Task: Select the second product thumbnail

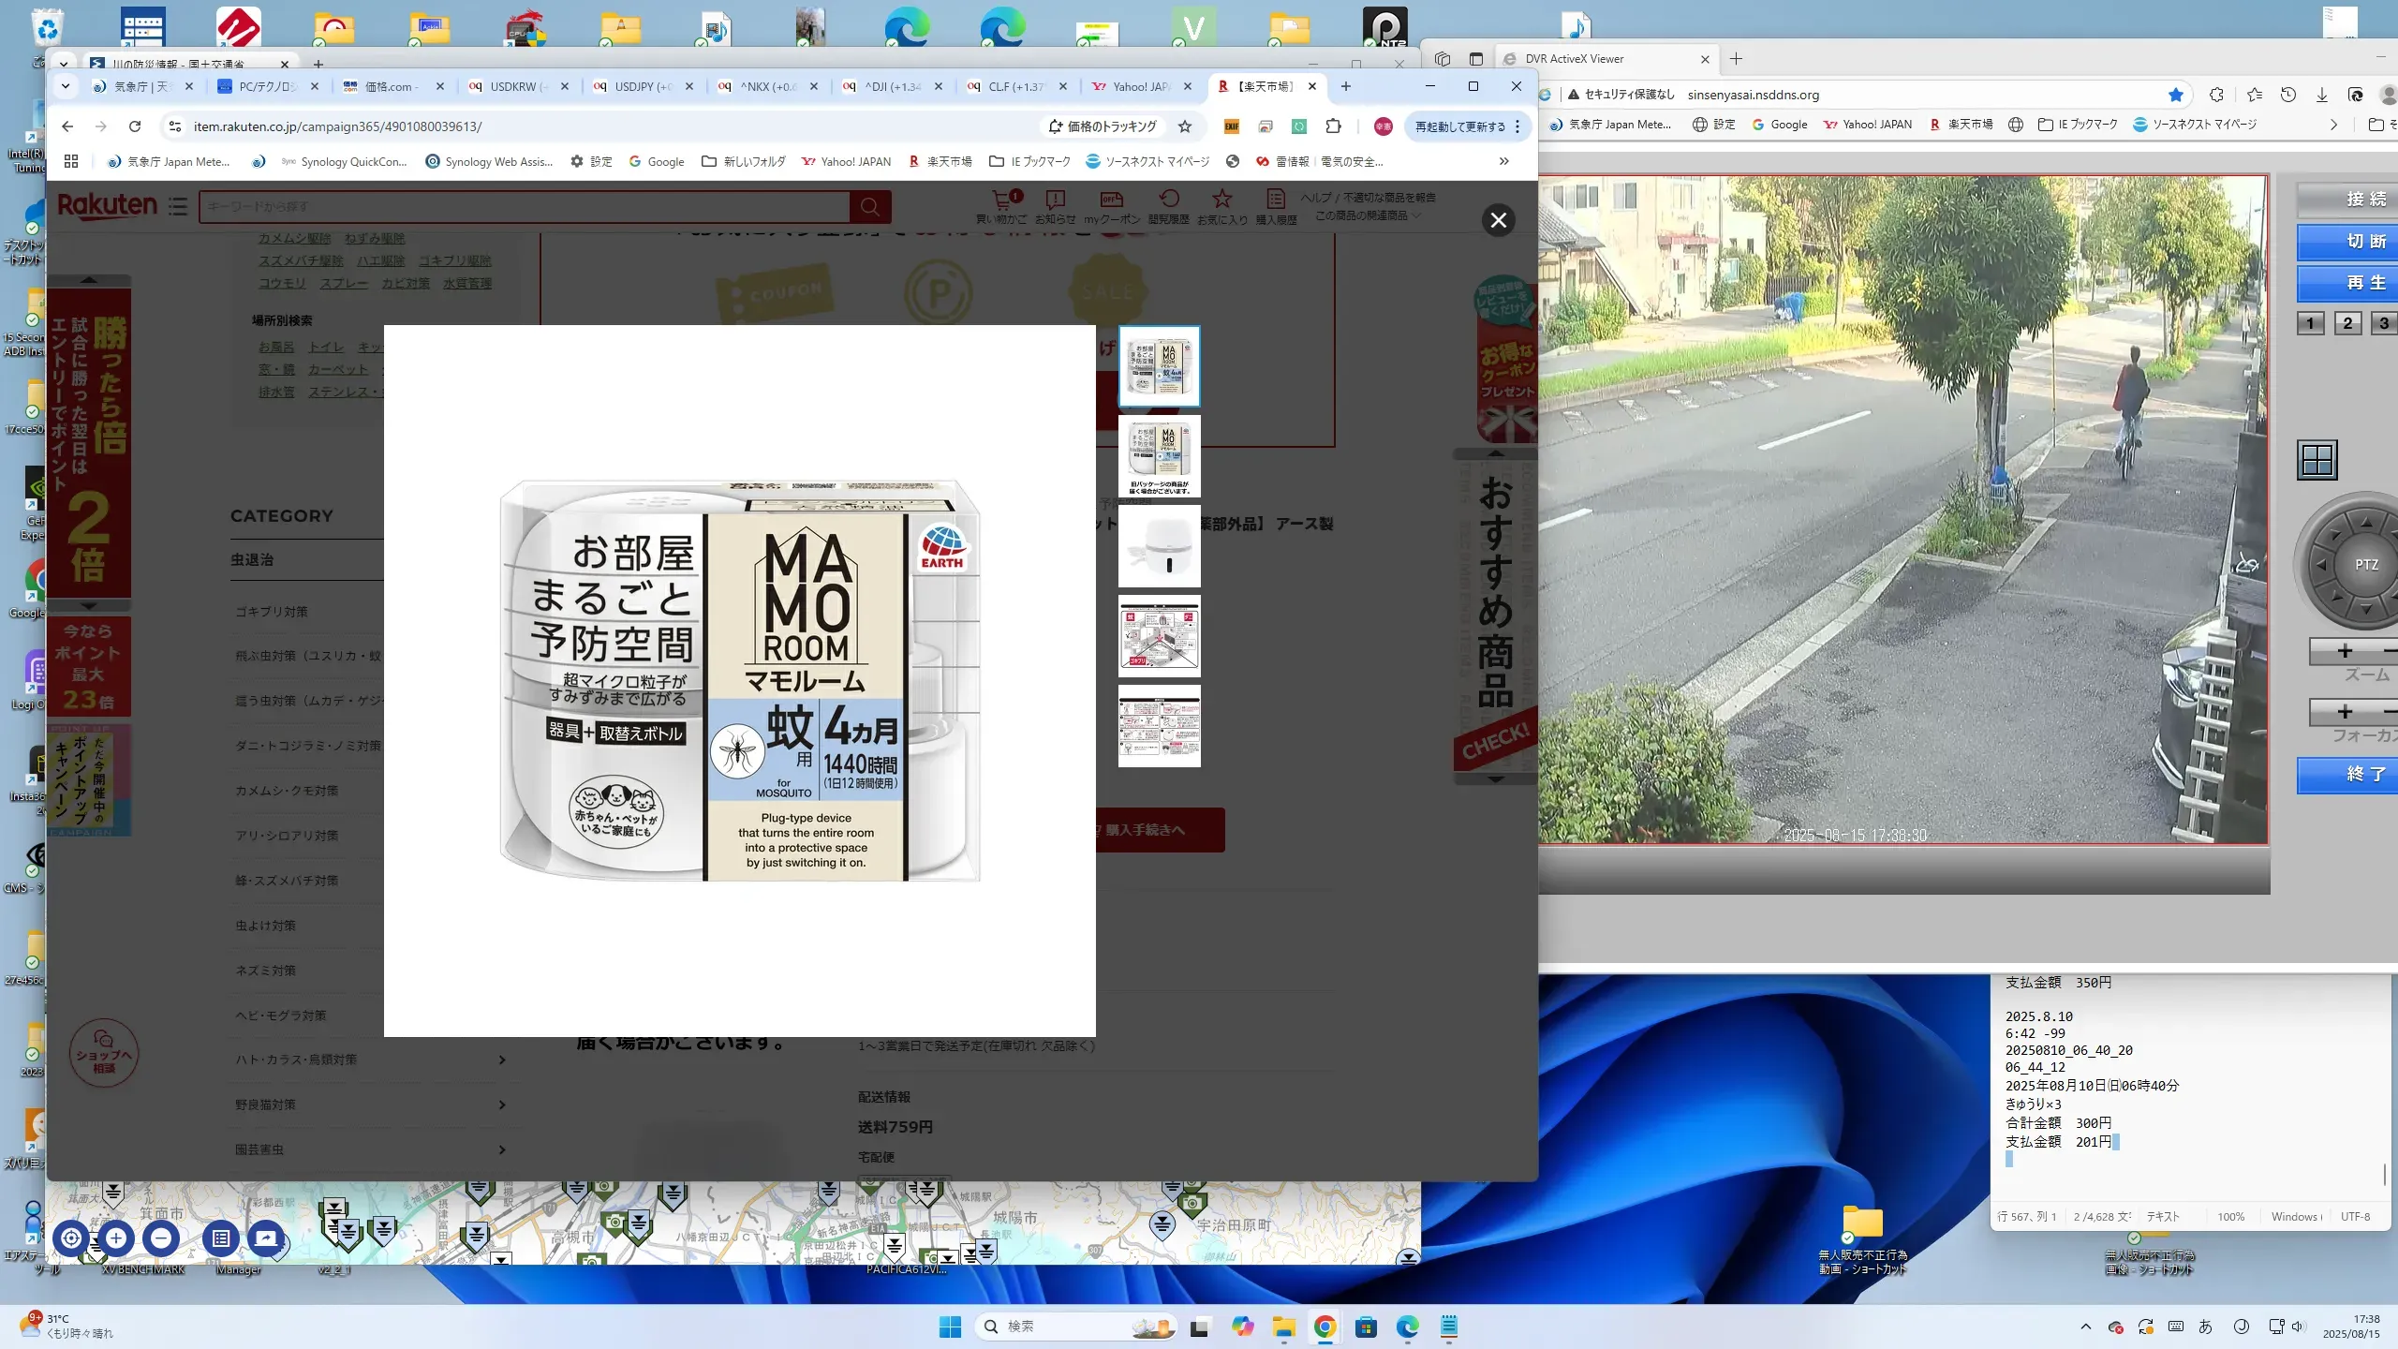Action: (x=1159, y=456)
